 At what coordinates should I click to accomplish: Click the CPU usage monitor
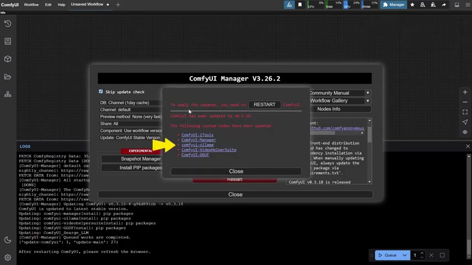tap(316, 4)
